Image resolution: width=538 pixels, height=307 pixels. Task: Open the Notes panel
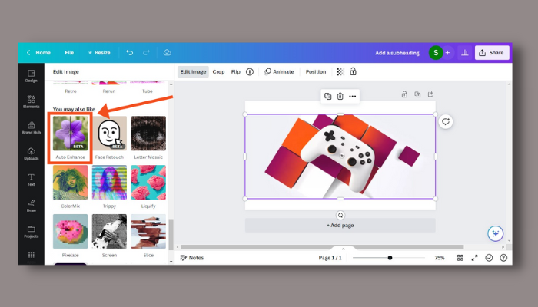[192, 258]
